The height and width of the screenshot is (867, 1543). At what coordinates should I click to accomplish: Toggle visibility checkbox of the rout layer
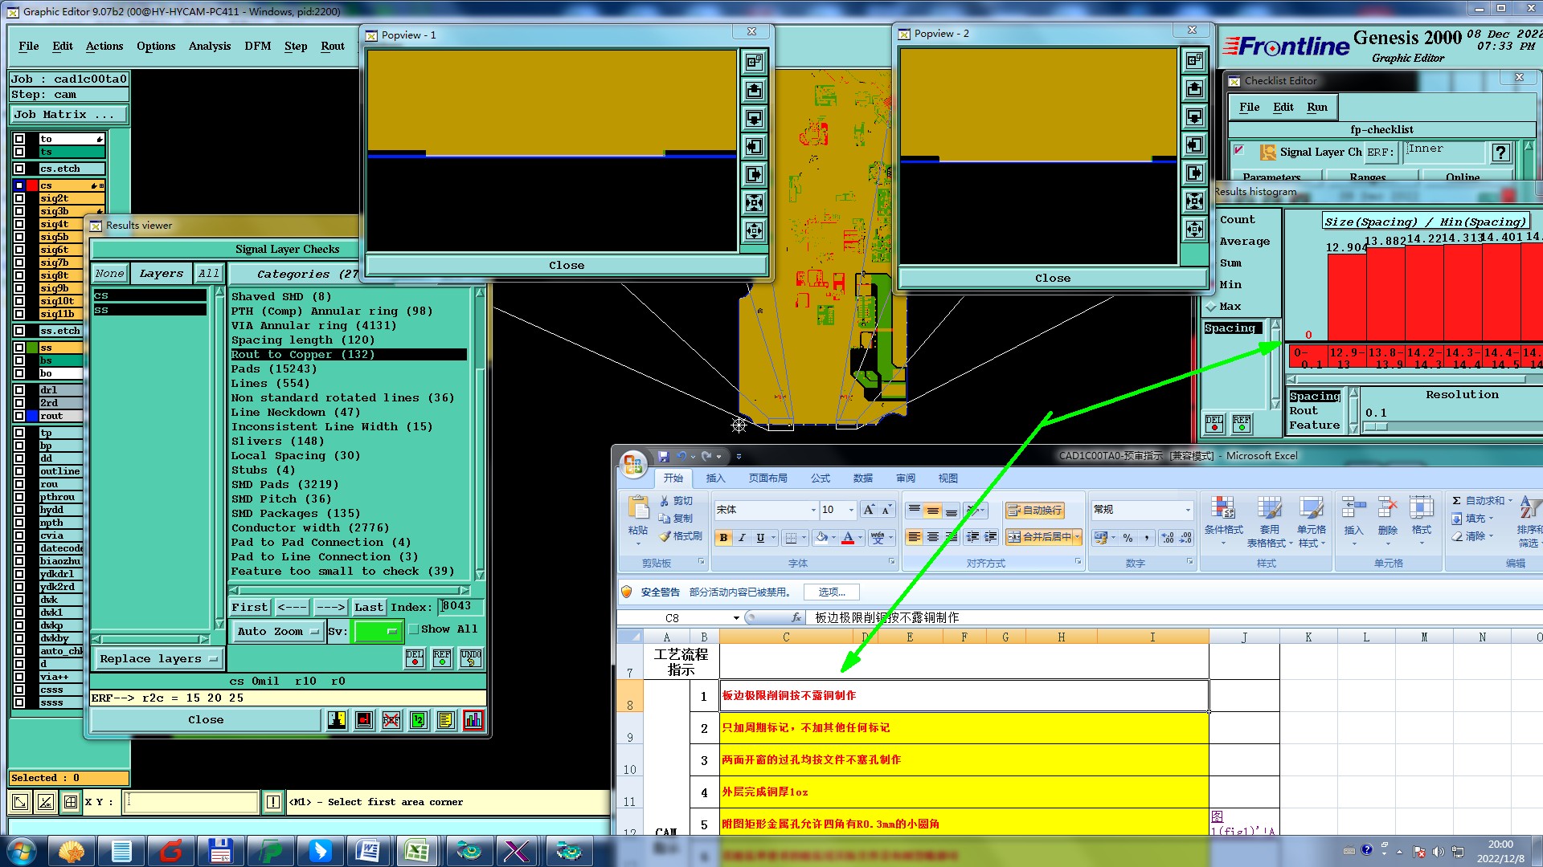click(19, 416)
